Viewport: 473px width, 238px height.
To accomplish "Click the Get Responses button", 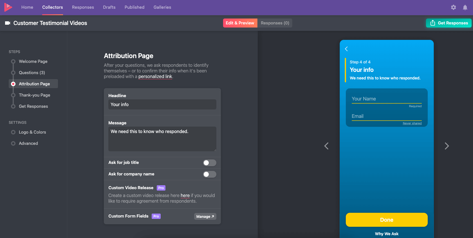I will tap(449, 23).
